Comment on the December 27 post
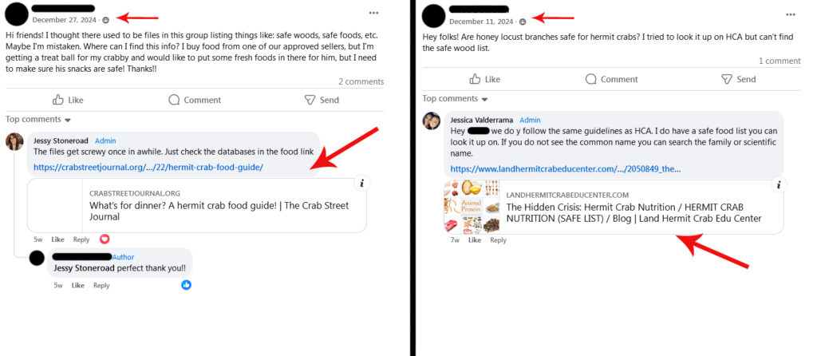 pyautogui.click(x=195, y=100)
